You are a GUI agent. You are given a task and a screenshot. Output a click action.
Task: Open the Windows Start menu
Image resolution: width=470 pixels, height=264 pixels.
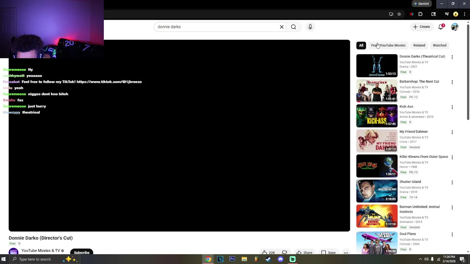(x=4, y=259)
